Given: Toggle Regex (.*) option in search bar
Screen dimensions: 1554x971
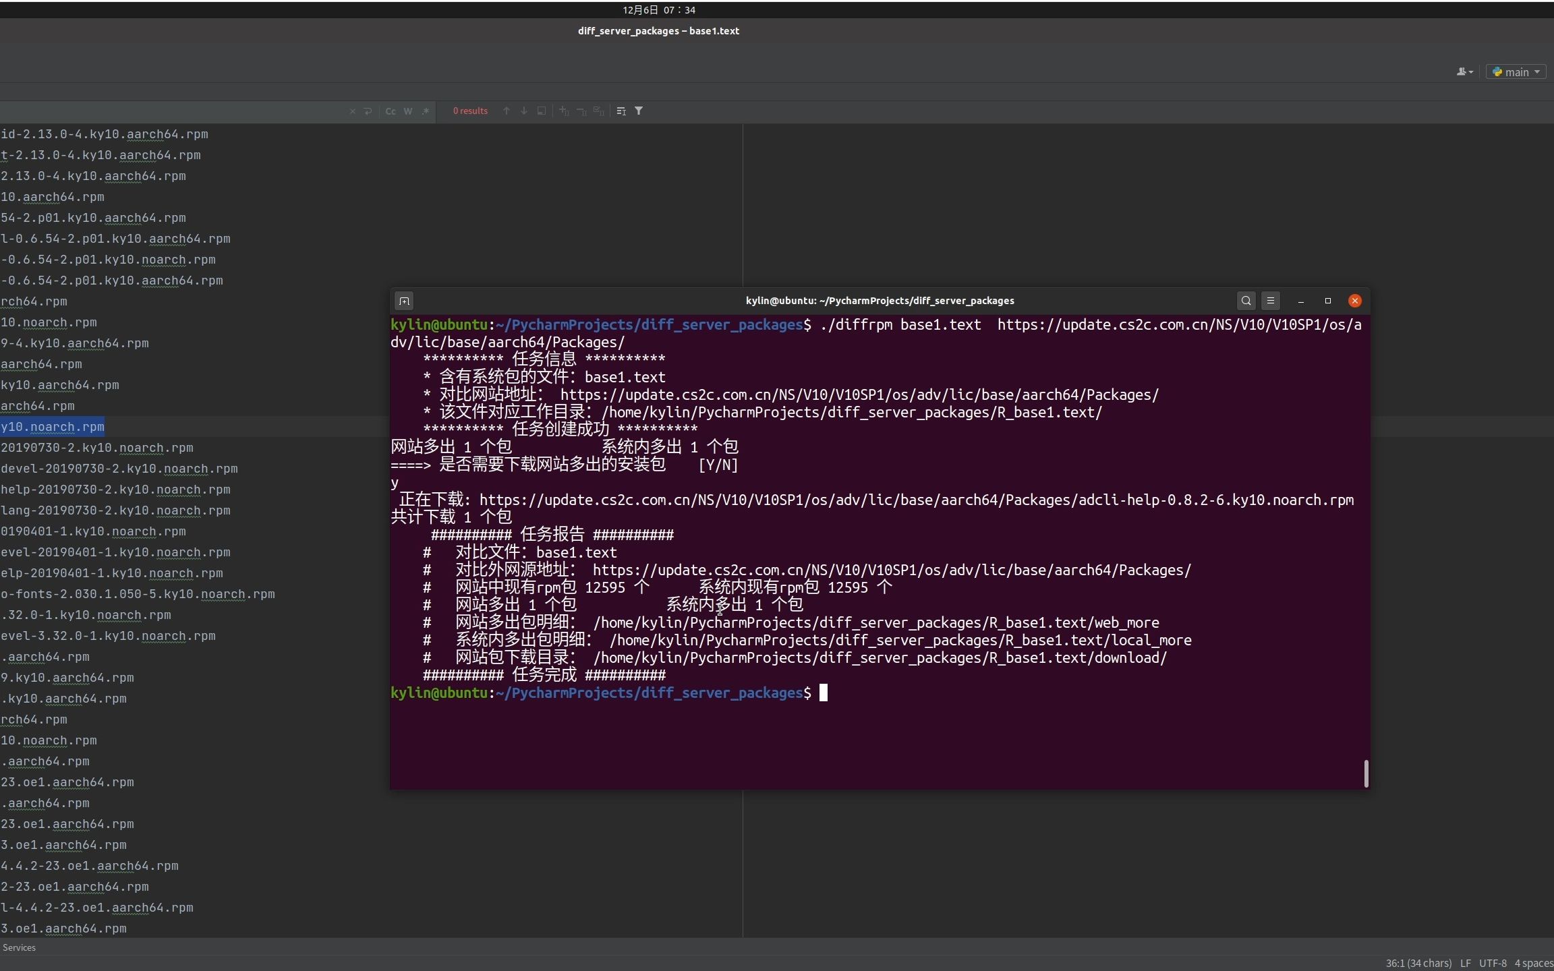Looking at the screenshot, I should [x=426, y=111].
